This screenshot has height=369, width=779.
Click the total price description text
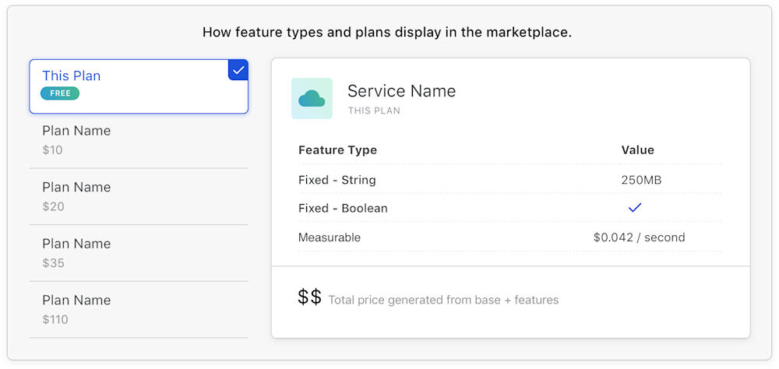click(x=443, y=300)
